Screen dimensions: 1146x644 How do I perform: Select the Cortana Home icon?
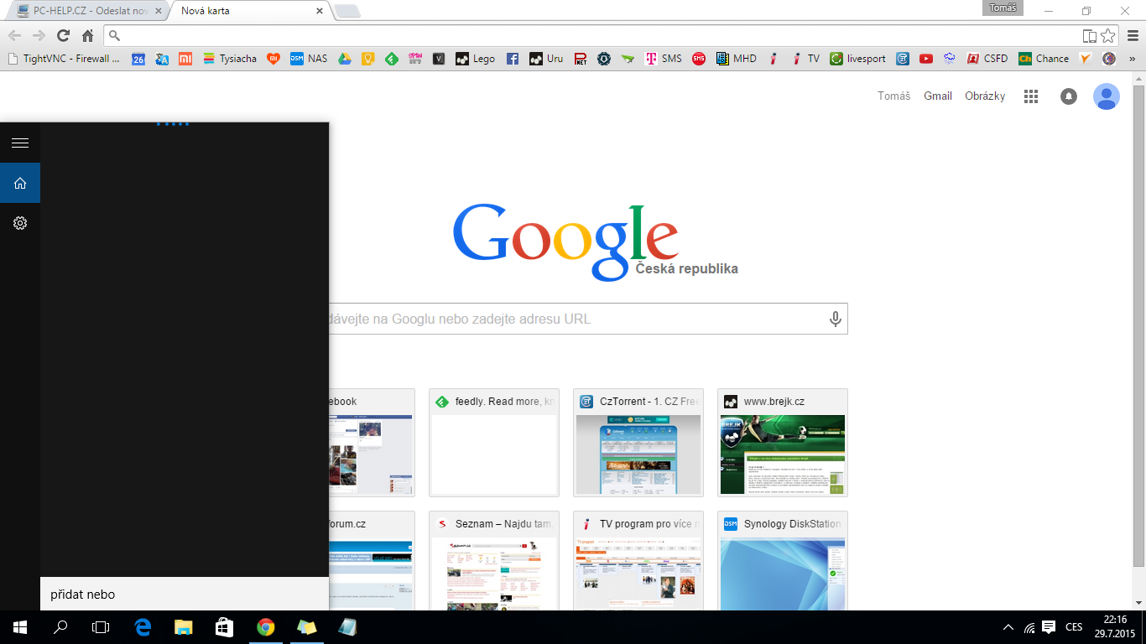20,184
